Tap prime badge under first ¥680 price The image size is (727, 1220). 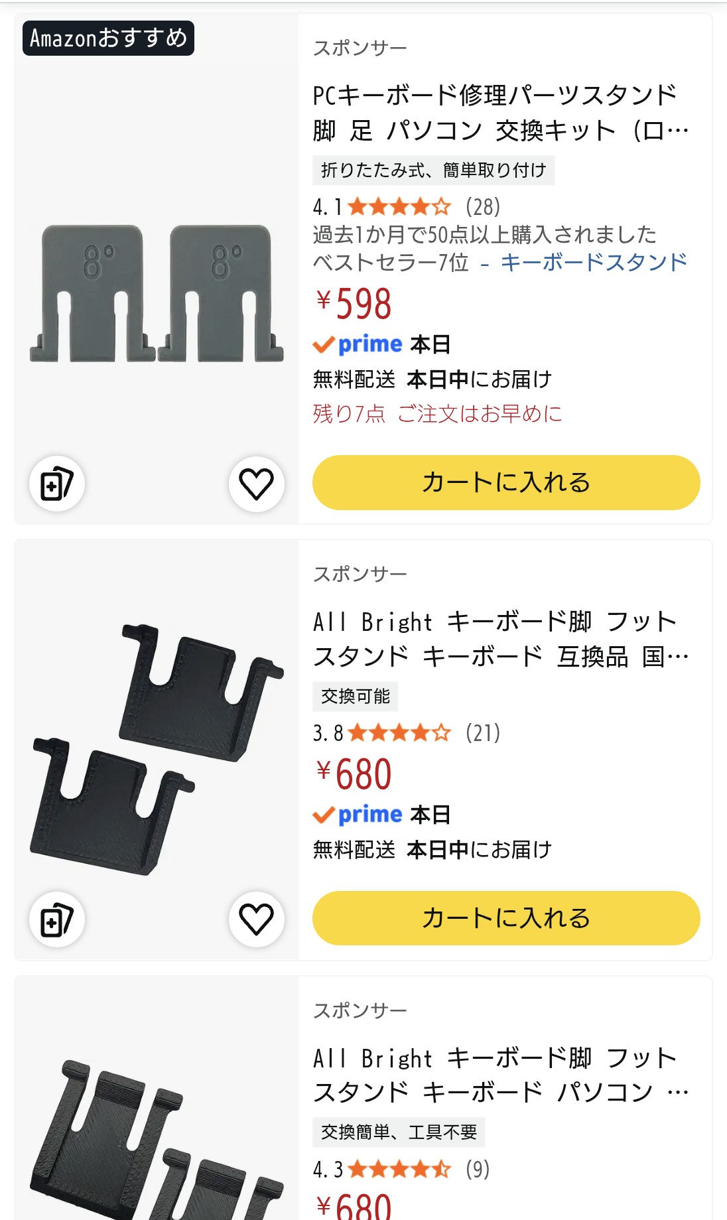[x=358, y=814]
